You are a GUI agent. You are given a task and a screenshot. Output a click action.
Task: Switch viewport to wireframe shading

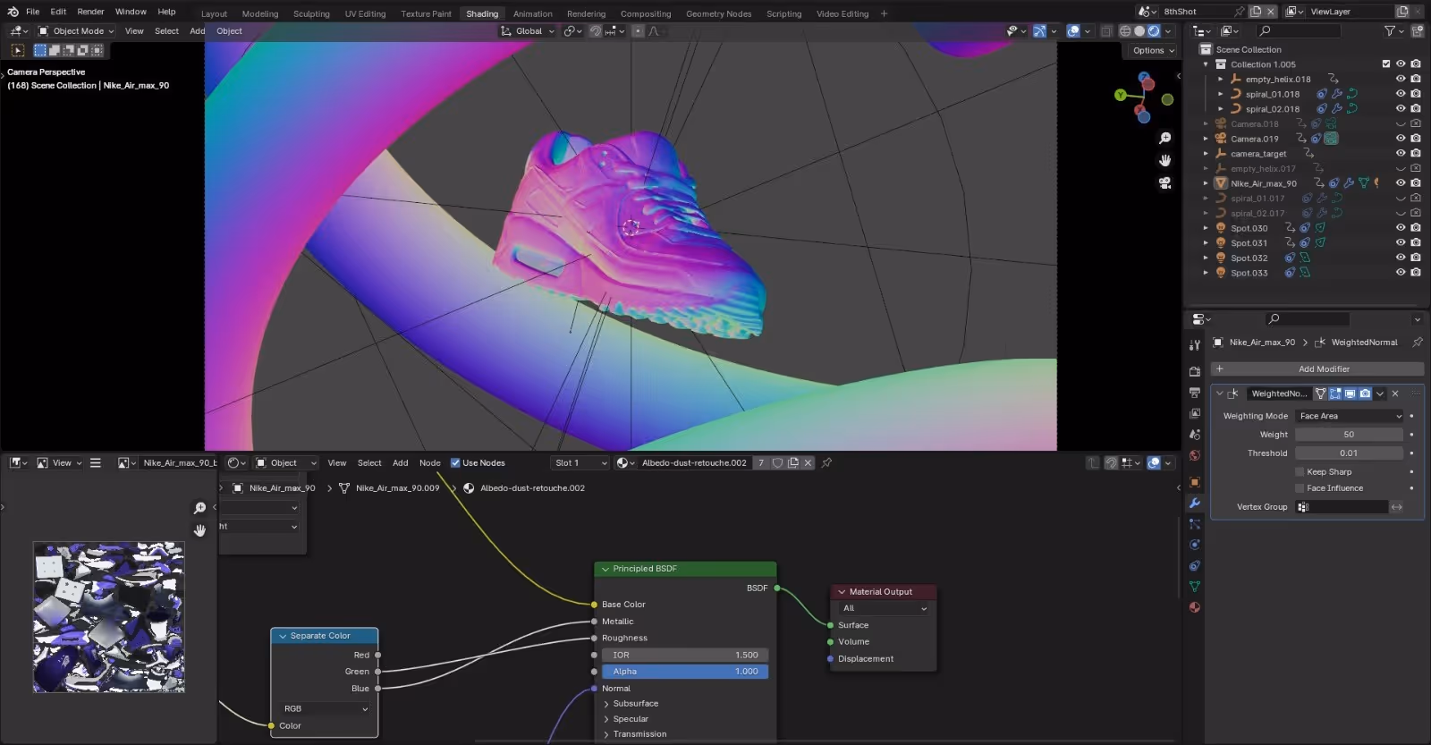[x=1125, y=31]
